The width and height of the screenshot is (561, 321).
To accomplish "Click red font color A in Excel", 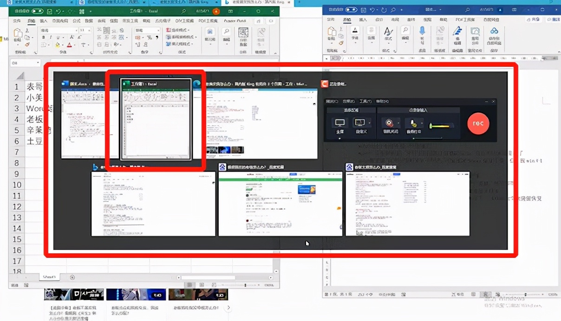I will click(70, 45).
